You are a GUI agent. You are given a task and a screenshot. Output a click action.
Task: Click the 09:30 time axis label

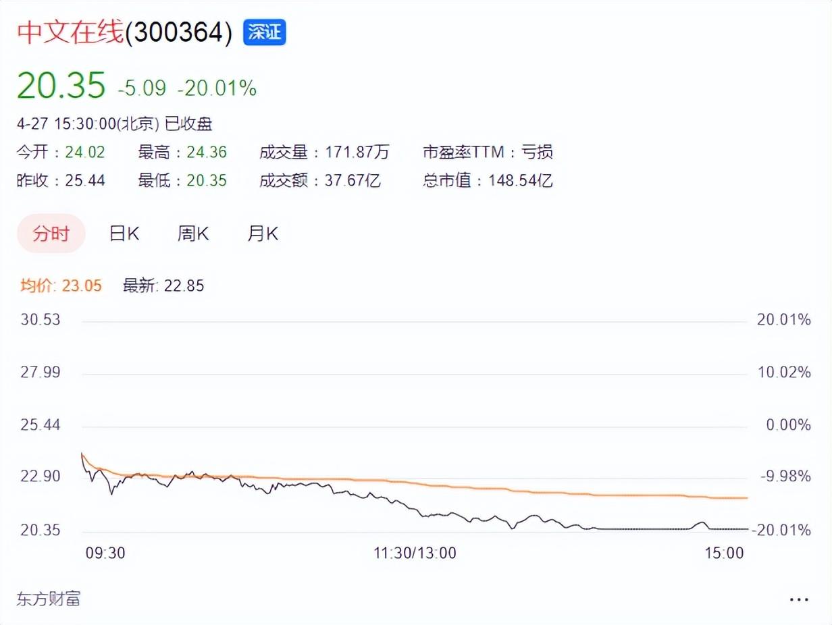pyautogui.click(x=105, y=553)
